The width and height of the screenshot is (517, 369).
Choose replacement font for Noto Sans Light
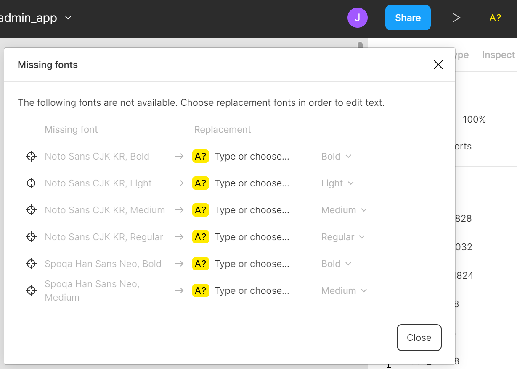coord(252,183)
